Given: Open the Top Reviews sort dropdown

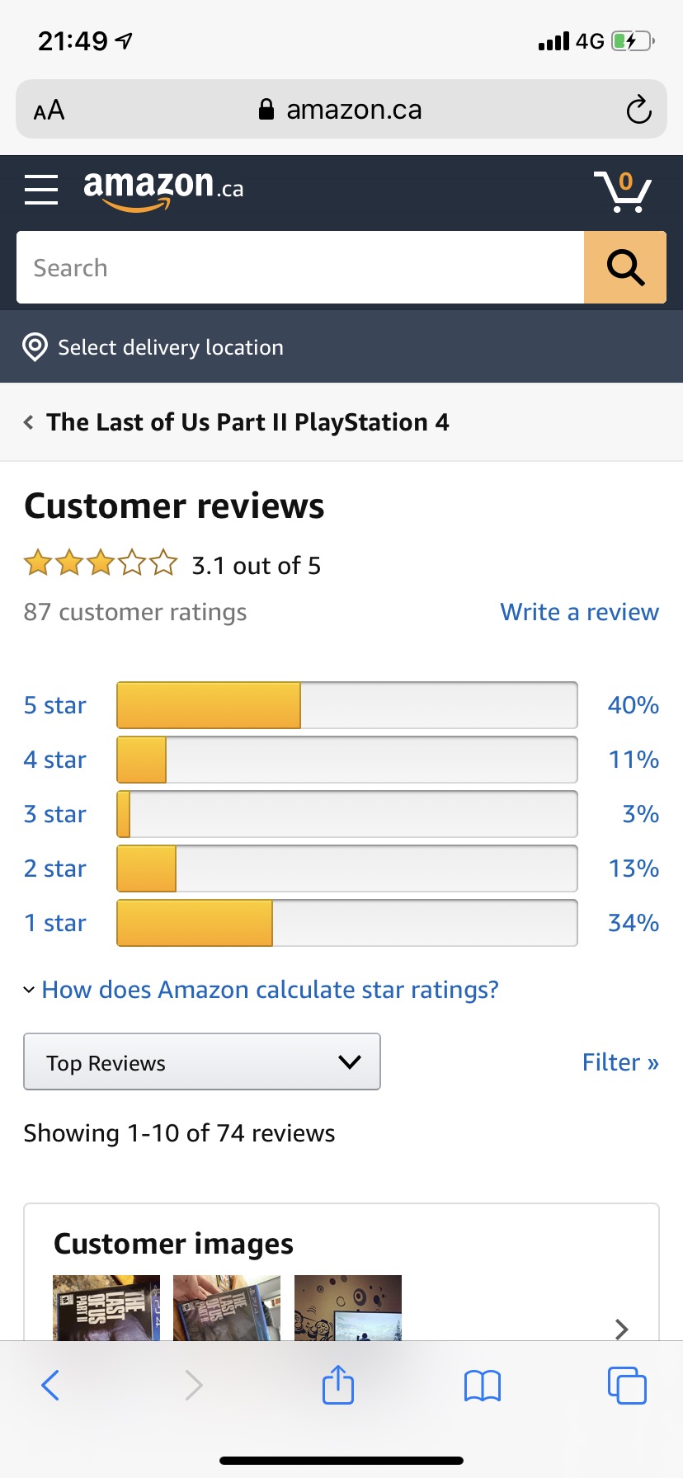Looking at the screenshot, I should coord(202,1061).
